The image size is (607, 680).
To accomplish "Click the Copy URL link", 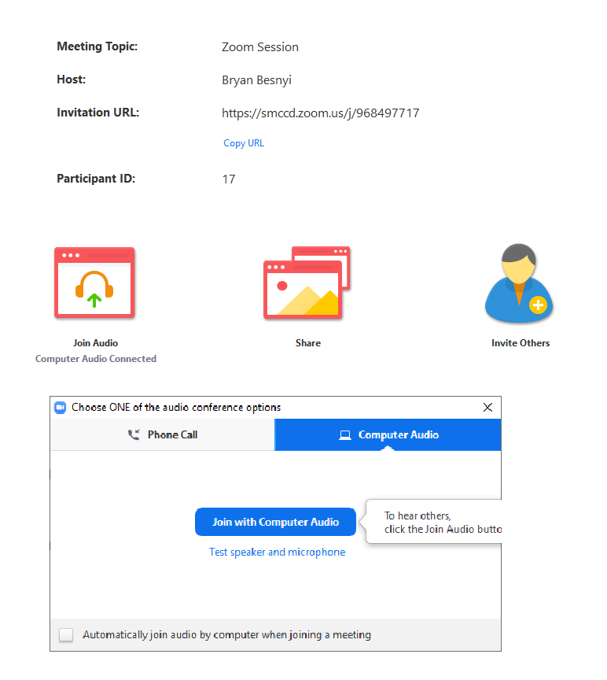I will [244, 143].
